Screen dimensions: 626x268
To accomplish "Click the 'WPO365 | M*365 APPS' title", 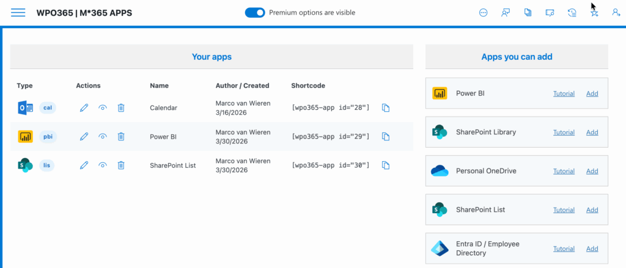I will pyautogui.click(x=84, y=13).
